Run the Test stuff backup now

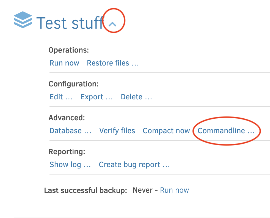click(x=64, y=63)
